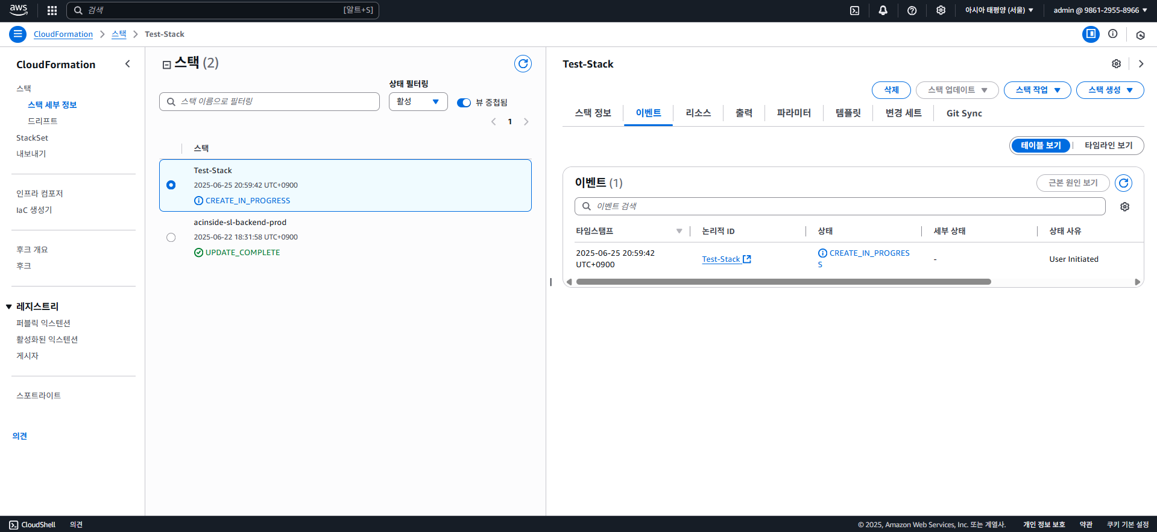Open the region selector 아시아 태평양 (서울)
Image resolution: width=1157 pixels, height=532 pixels.
[999, 10]
